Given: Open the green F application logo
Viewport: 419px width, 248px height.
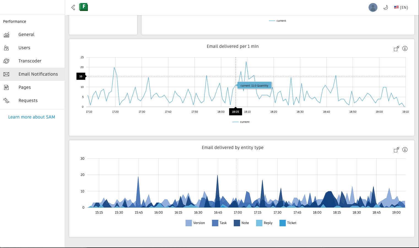Looking at the screenshot, I should (83, 7).
